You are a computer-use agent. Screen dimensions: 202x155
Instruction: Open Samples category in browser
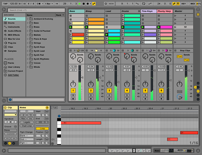tap(14, 51)
